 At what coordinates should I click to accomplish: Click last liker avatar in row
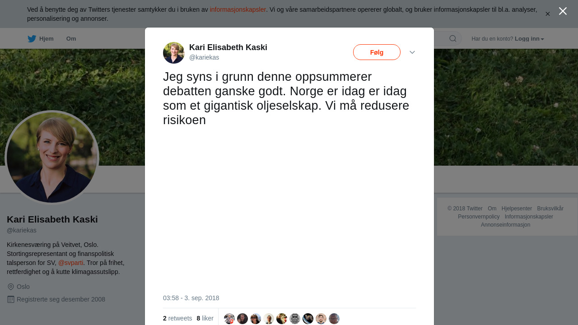[x=334, y=319]
